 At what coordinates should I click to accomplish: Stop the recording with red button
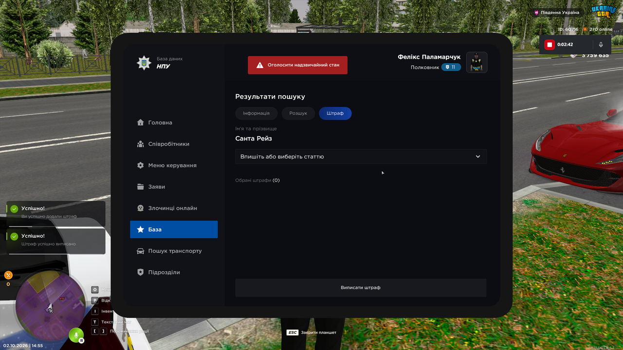coord(550,45)
